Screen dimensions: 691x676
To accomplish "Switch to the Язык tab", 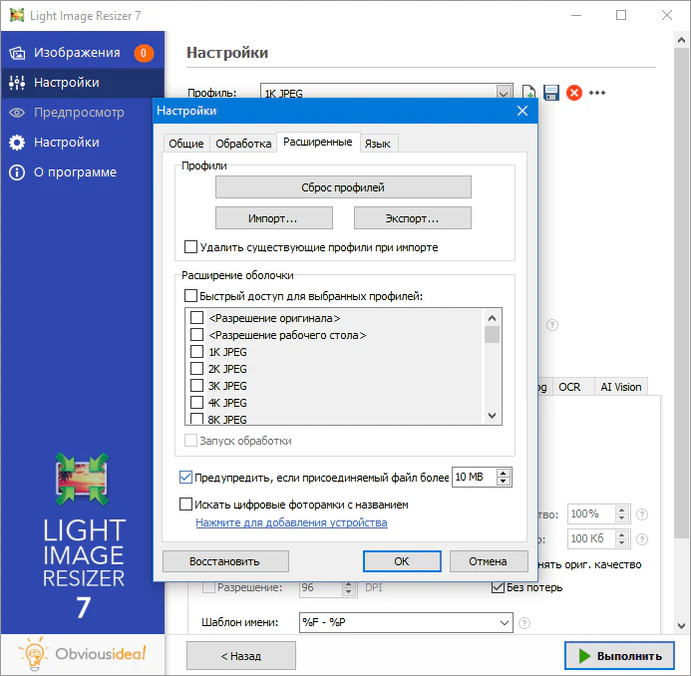I will [378, 144].
